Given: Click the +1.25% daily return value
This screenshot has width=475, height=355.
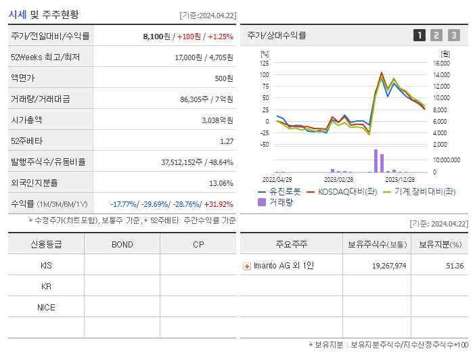Looking at the screenshot, I should [221, 37].
